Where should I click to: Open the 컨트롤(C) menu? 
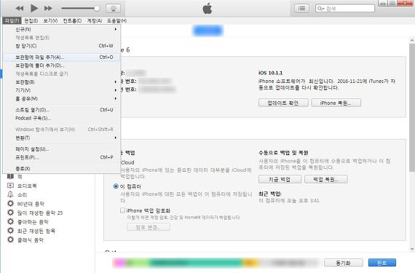point(72,20)
